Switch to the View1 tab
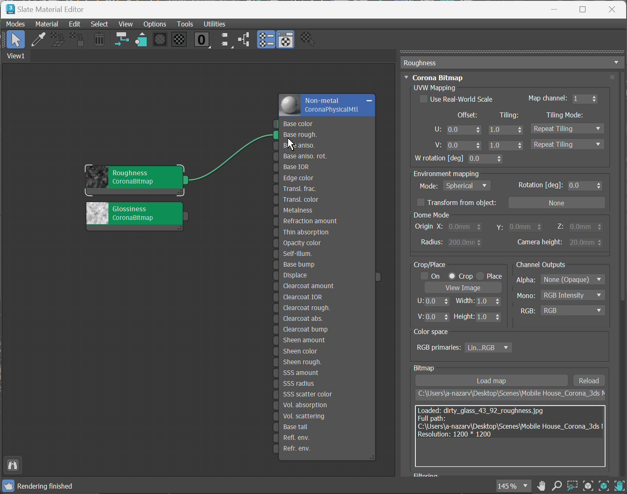627x494 pixels. [16, 56]
